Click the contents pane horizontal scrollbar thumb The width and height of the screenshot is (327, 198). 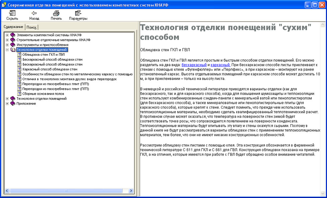coord(66,191)
